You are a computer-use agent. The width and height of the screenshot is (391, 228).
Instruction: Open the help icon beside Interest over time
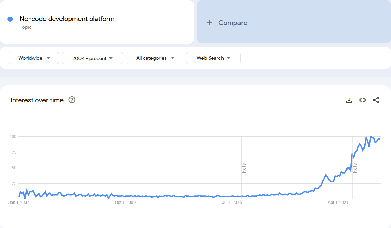[x=72, y=100]
